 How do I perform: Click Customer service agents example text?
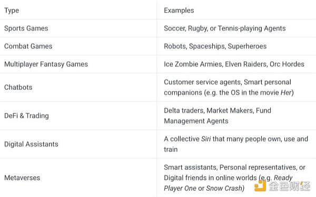203,82
